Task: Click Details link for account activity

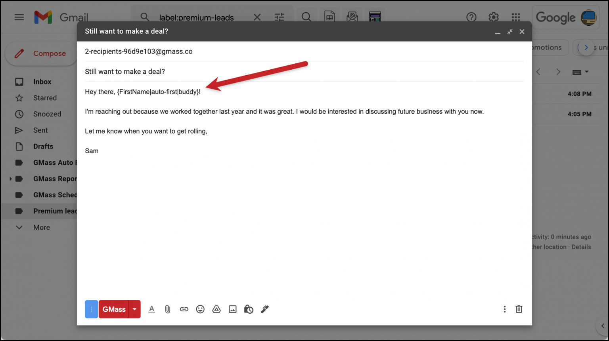Action: (x=581, y=246)
